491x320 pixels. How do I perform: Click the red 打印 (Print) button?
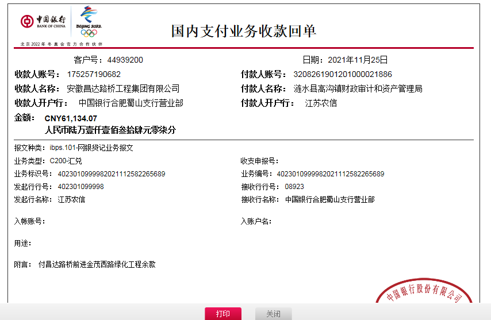click(x=223, y=314)
